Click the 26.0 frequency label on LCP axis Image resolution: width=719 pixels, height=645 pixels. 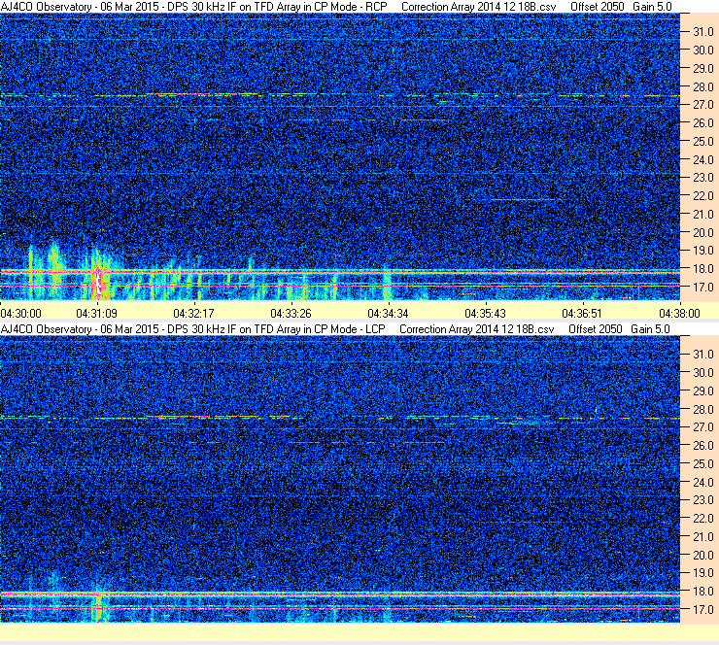702,446
